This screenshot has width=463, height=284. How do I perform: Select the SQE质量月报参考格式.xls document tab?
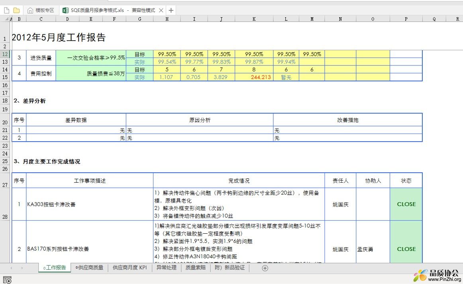[x=112, y=10]
